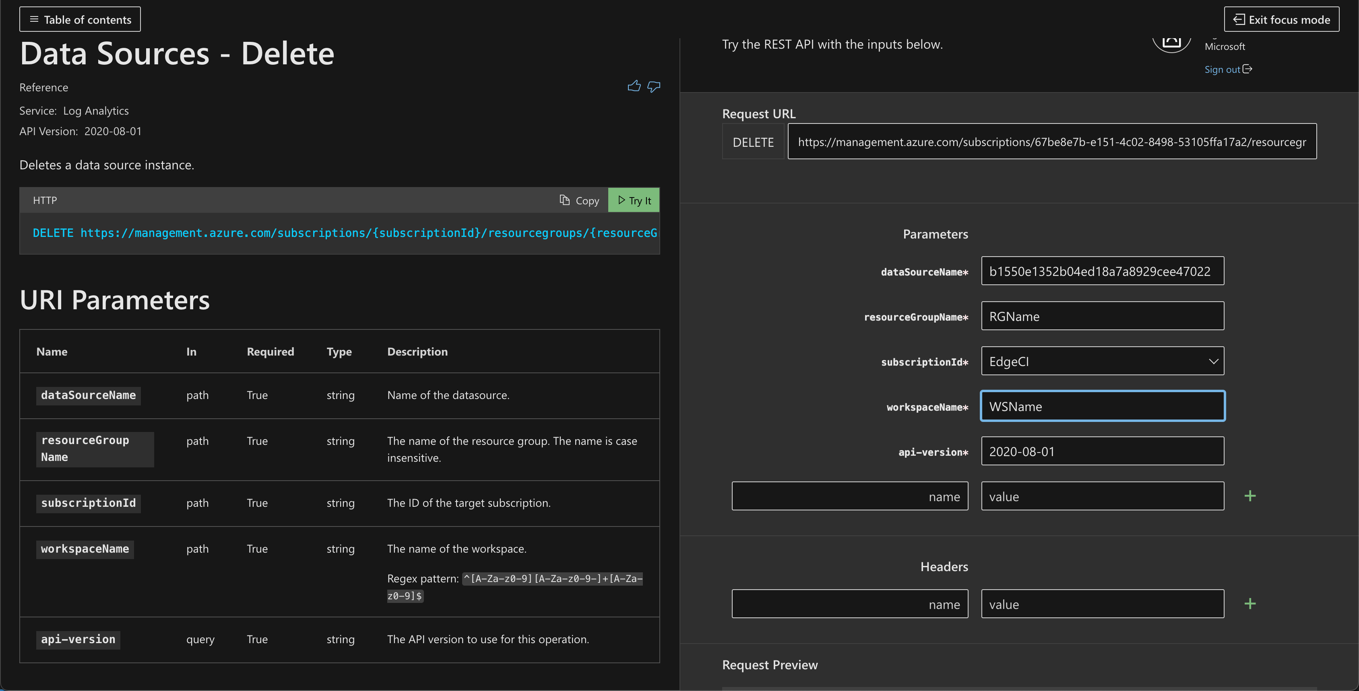This screenshot has height=691, width=1359.
Task: Copy the HTTP request snippet
Action: click(x=579, y=200)
